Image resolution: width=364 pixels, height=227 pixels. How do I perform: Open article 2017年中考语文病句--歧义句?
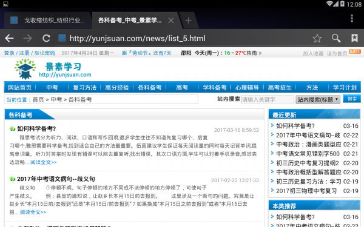(x=56, y=179)
